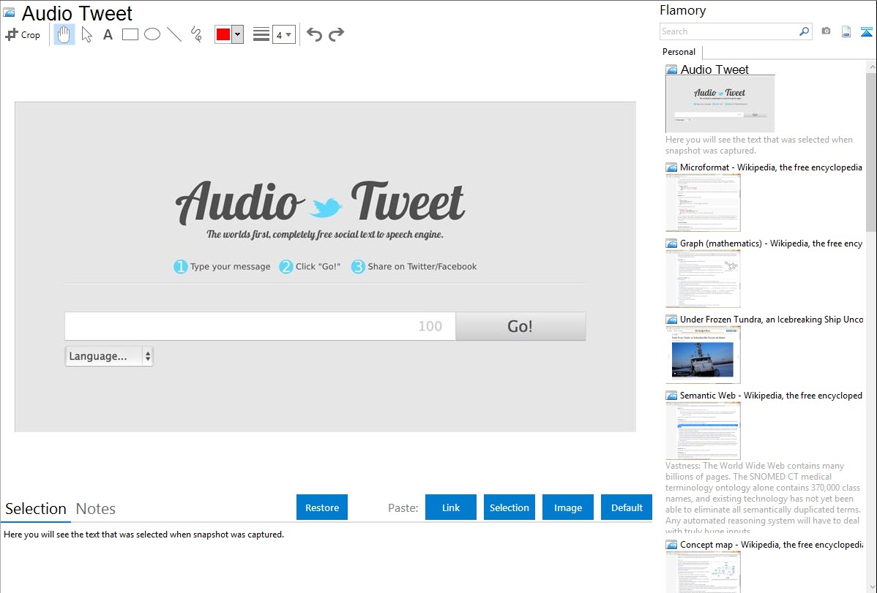The width and height of the screenshot is (877, 593).
Task: Select the Crop tool
Action: pyautogui.click(x=23, y=34)
